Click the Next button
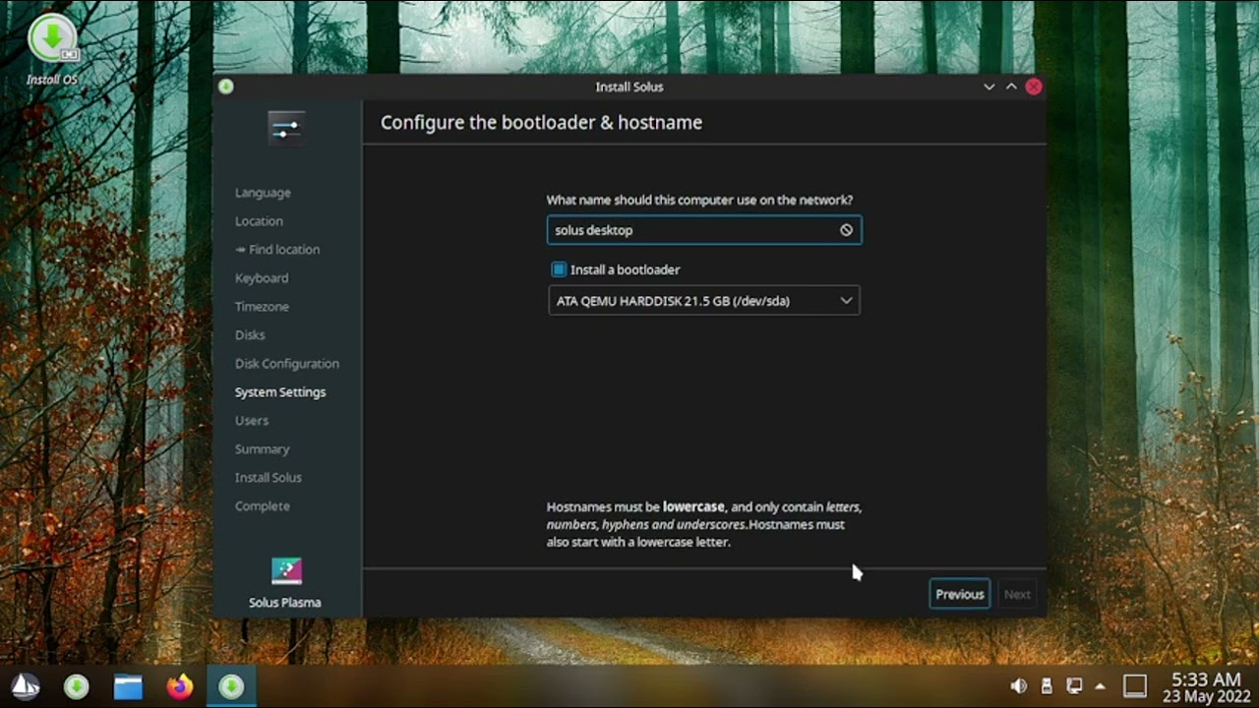 (1017, 594)
